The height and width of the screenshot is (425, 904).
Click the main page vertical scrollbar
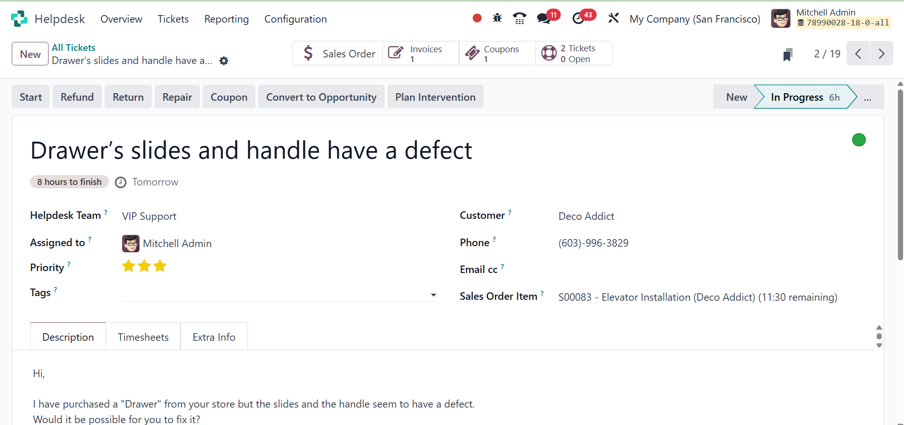tap(900, 174)
